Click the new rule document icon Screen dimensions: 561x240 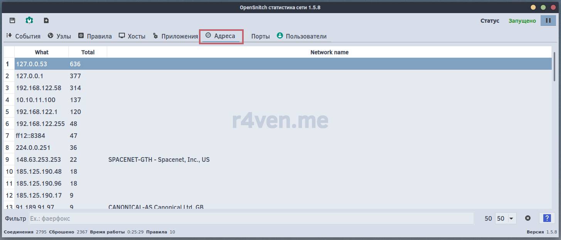click(46, 20)
